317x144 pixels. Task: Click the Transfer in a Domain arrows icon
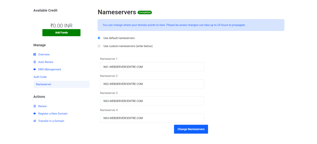click(x=35, y=121)
